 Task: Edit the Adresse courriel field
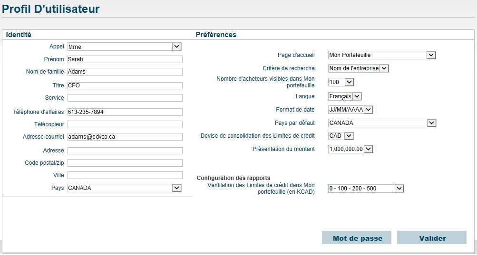[125, 137]
